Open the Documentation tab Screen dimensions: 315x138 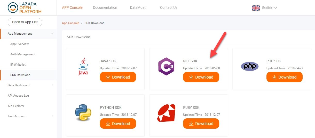point(105,7)
